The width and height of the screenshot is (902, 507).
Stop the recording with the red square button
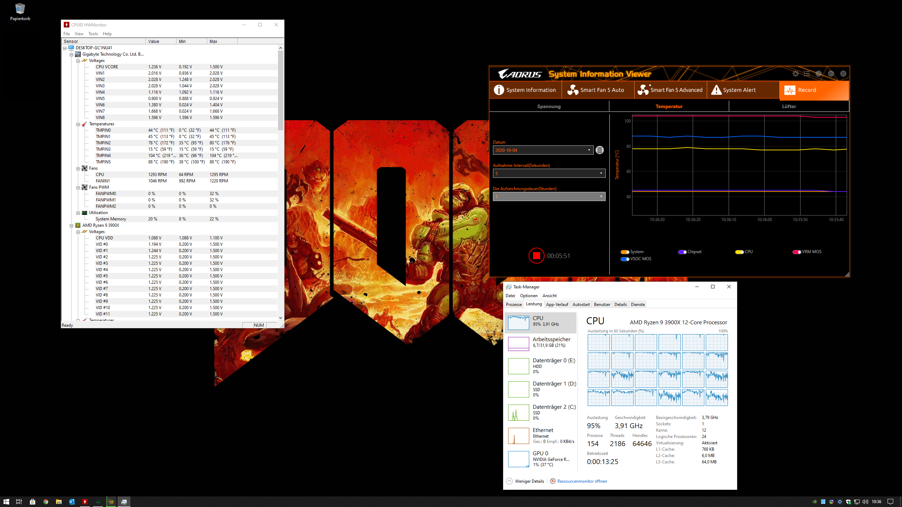click(x=536, y=256)
